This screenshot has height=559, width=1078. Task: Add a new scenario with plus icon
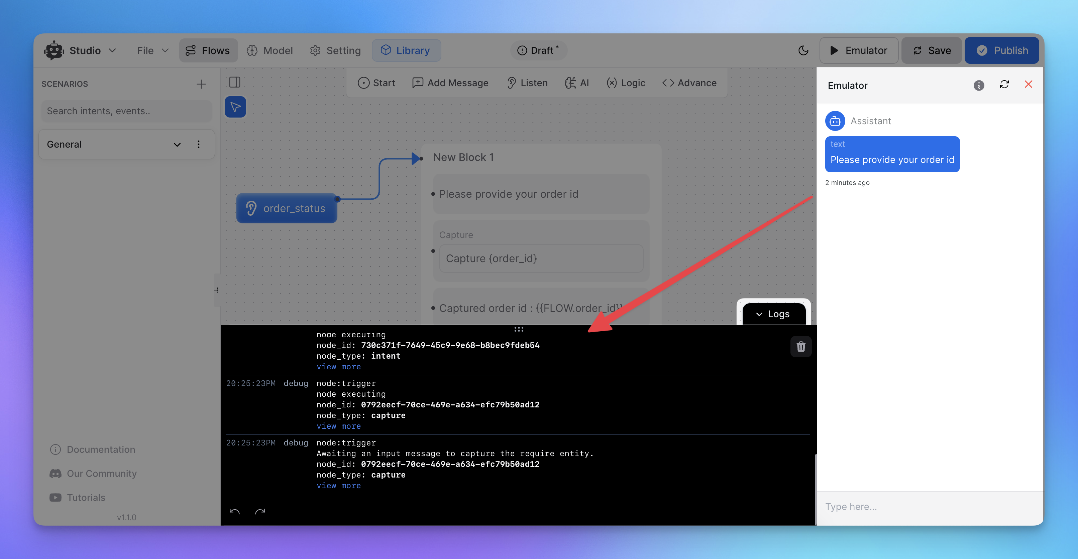[x=201, y=84]
